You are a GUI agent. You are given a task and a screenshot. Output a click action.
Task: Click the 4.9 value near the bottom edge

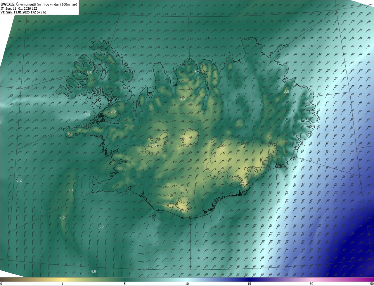point(93,272)
